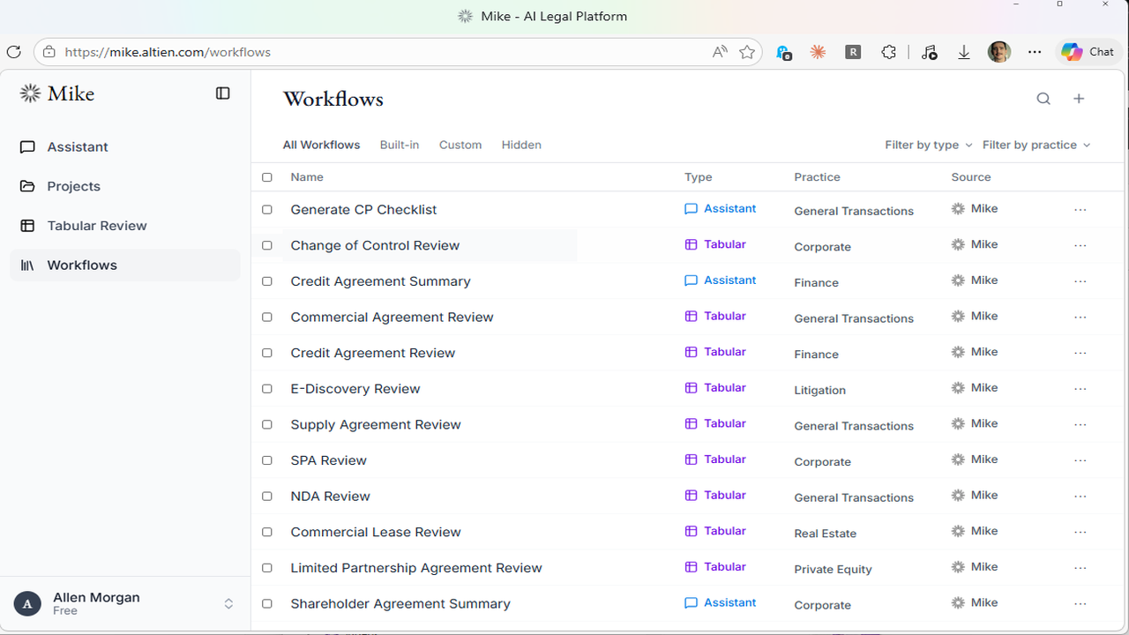Image resolution: width=1129 pixels, height=635 pixels.
Task: Open the NDA Review workflow
Action: 331,497
